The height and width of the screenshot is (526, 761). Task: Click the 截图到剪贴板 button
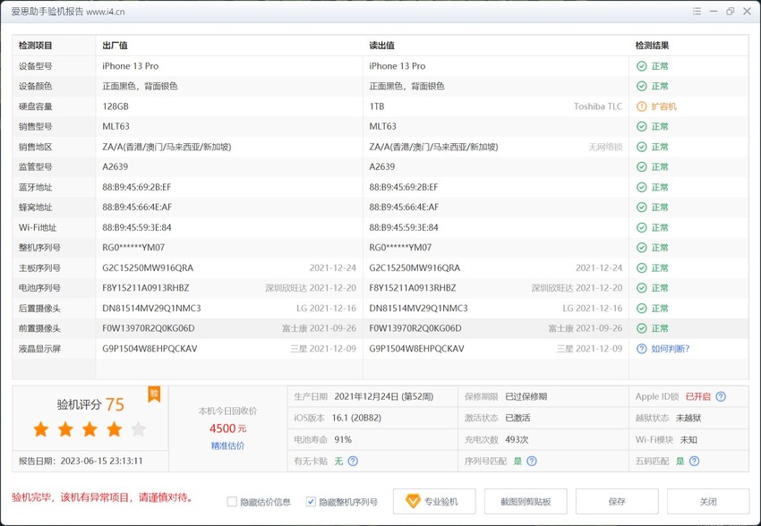[x=526, y=501]
